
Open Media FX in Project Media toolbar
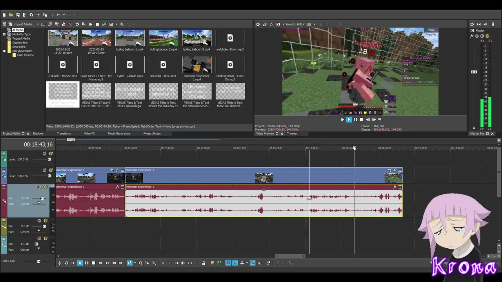point(84,24)
